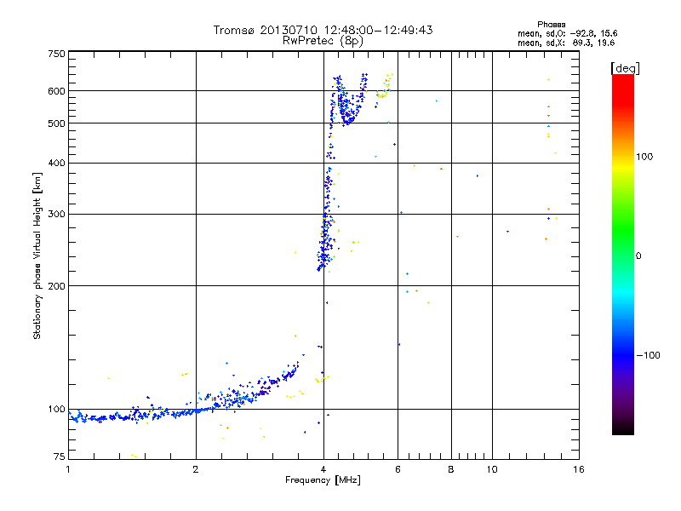Click the plot title "Tromsø 20130710 12:48:00-12:49:43"
Screen dimensions: 681x511
pyautogui.click(x=323, y=30)
